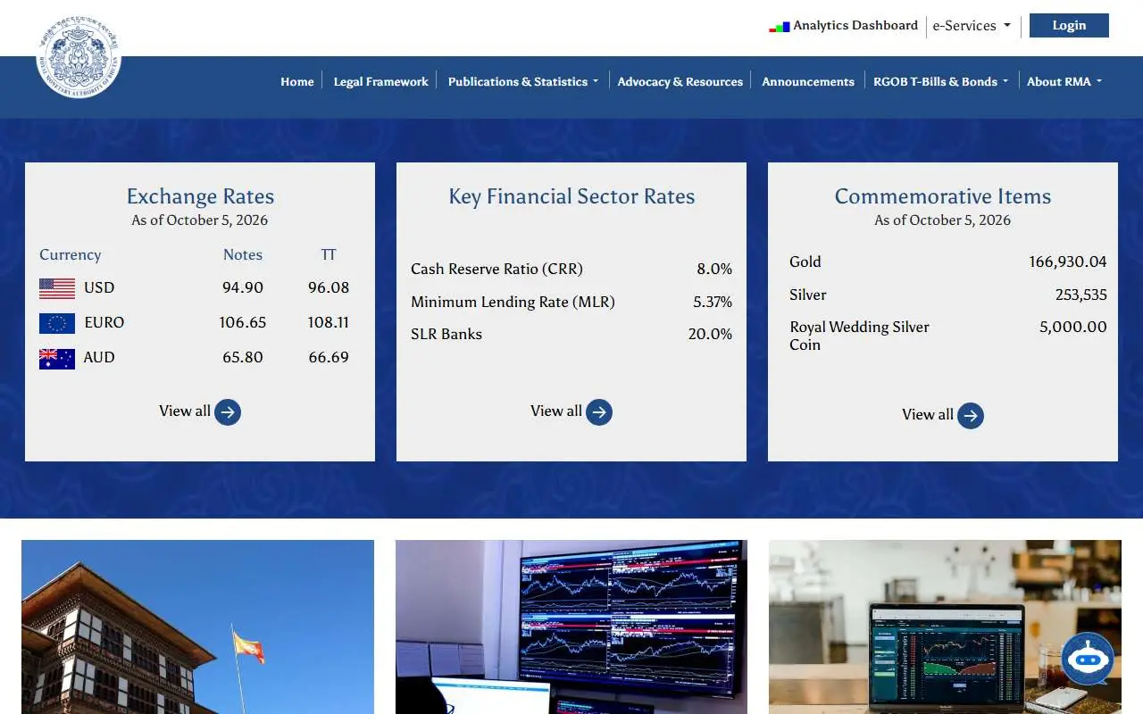The image size is (1143, 714).
Task: Click the AUD flag icon
Action: [x=57, y=358]
